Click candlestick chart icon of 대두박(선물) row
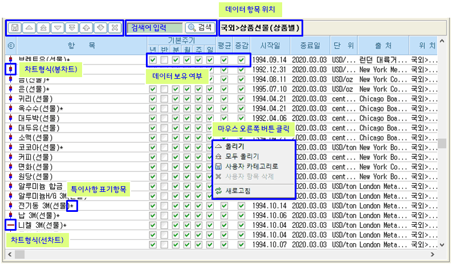The height and width of the screenshot is (265, 452). [x=11, y=118]
